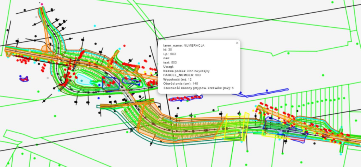Close the feature info popup
The image size is (361, 167).
click(237, 43)
